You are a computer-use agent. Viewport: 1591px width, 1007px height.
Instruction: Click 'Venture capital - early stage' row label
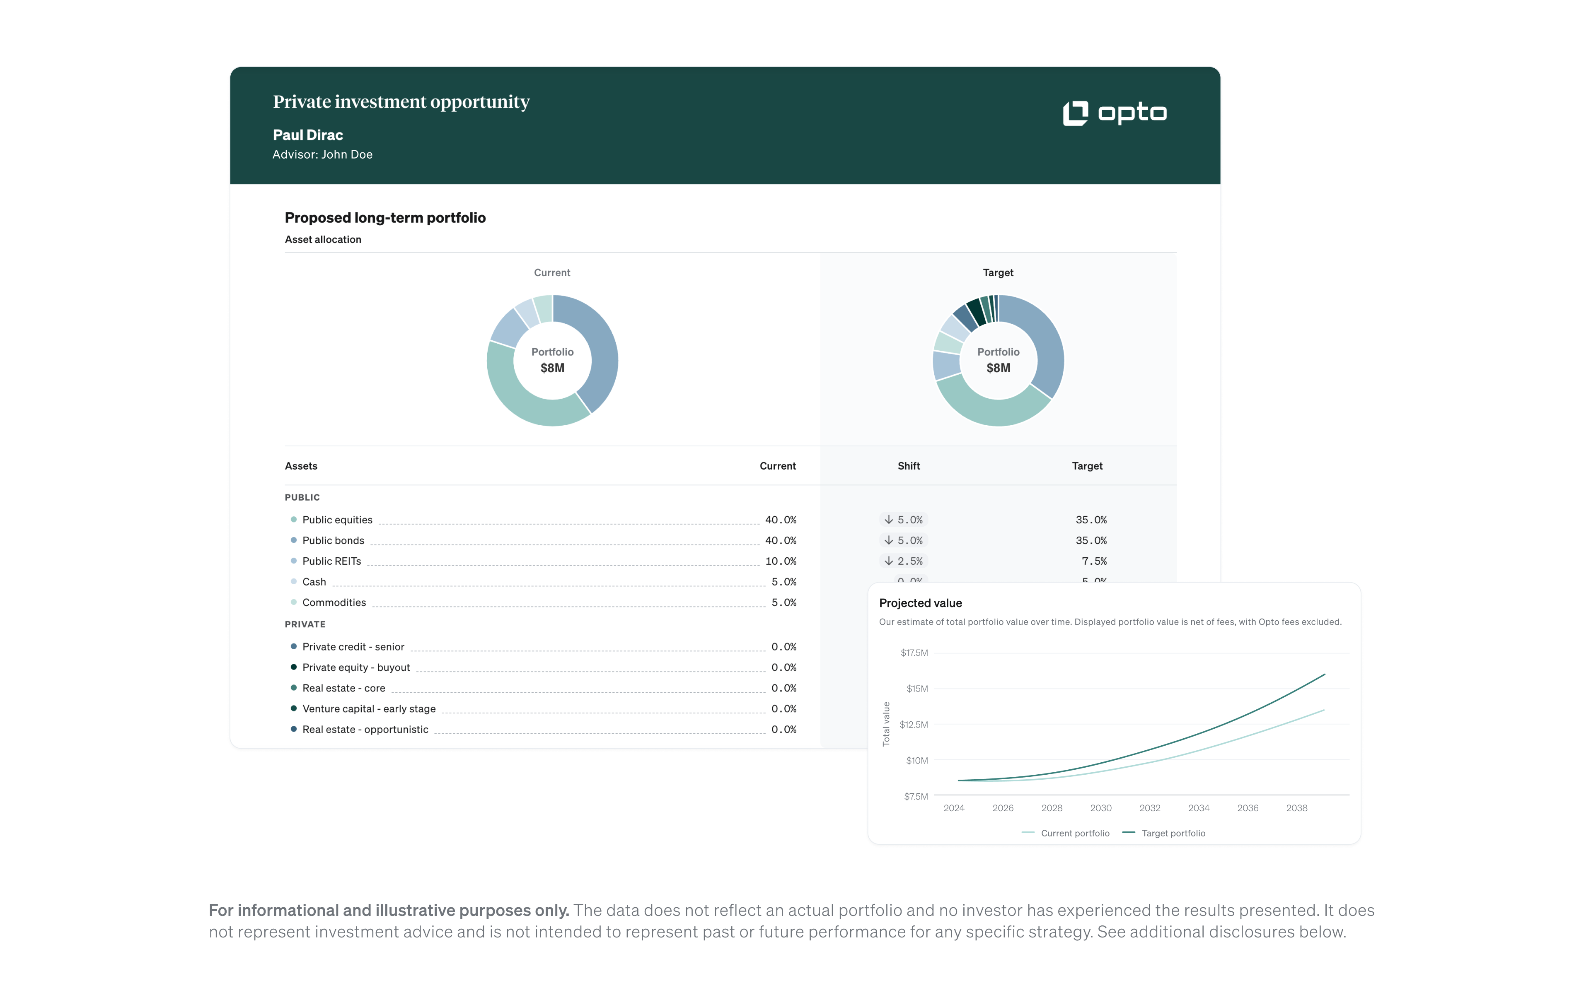coord(369,708)
